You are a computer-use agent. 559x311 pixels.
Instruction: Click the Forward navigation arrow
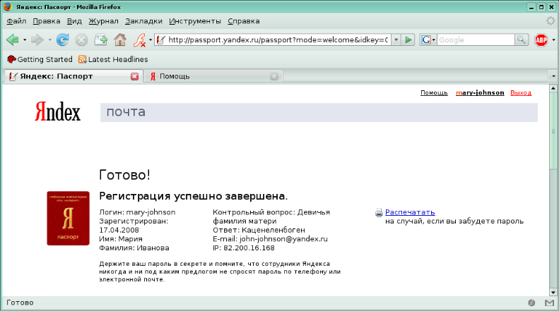coord(37,40)
